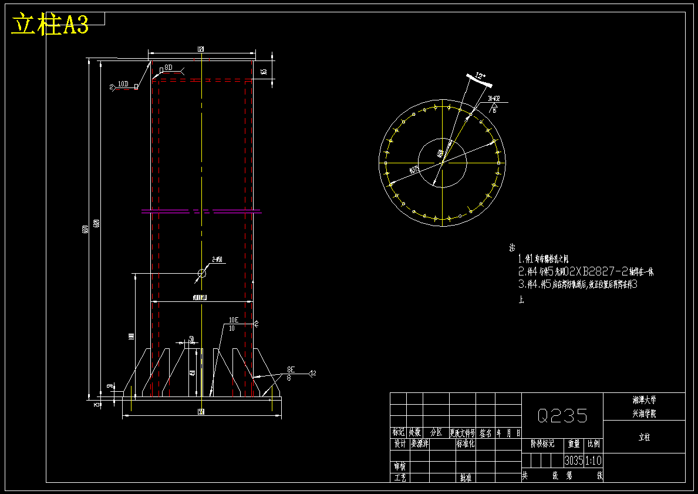Select note line 1 about bolt holes

coord(544,259)
